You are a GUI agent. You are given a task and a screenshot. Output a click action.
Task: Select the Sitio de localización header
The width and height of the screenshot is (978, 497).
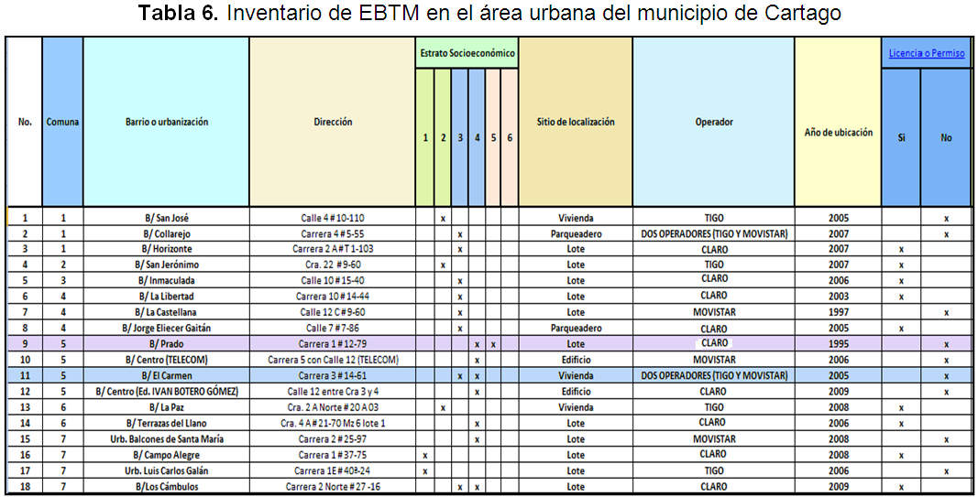(x=575, y=122)
